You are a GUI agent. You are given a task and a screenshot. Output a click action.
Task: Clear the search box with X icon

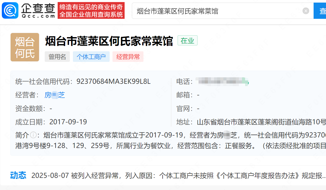click(x=306, y=11)
